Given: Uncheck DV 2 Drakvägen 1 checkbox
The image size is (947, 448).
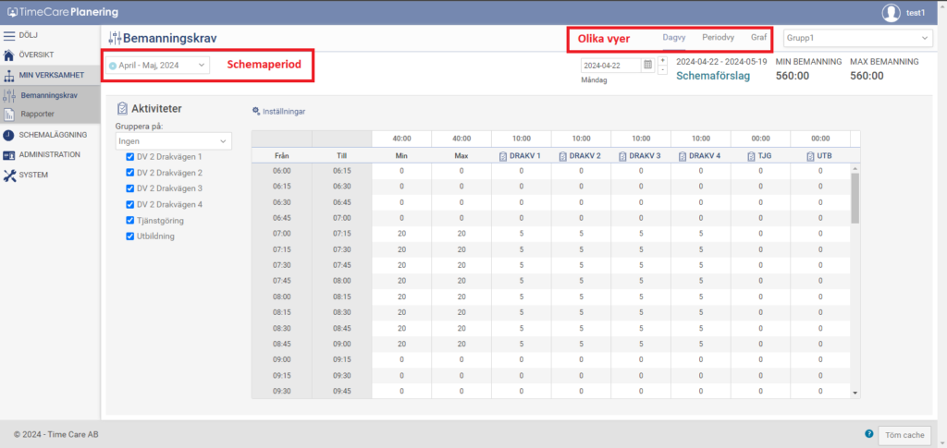Looking at the screenshot, I should 129,157.
